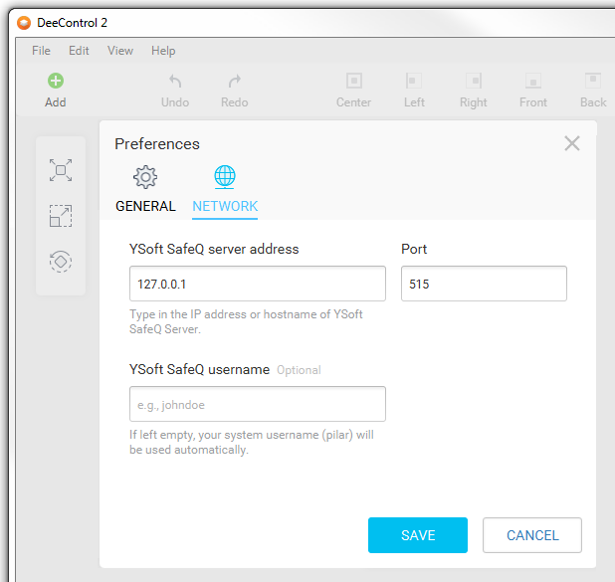Open the View menu
The height and width of the screenshot is (582, 615).
coord(120,51)
